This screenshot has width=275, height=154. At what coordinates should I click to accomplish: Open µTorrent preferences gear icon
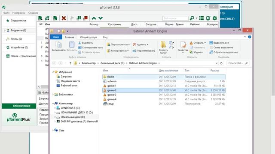pyautogui.click(x=215, y=18)
